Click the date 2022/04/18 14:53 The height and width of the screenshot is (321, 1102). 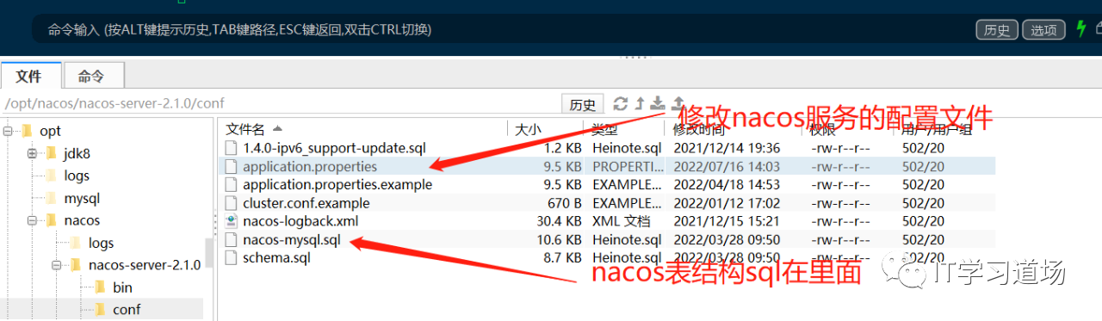(727, 184)
